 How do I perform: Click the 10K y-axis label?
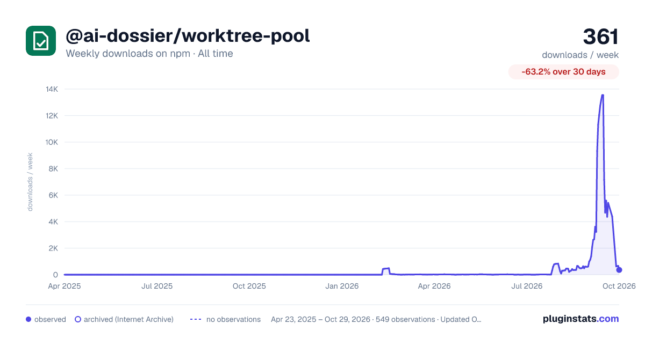[x=52, y=142]
